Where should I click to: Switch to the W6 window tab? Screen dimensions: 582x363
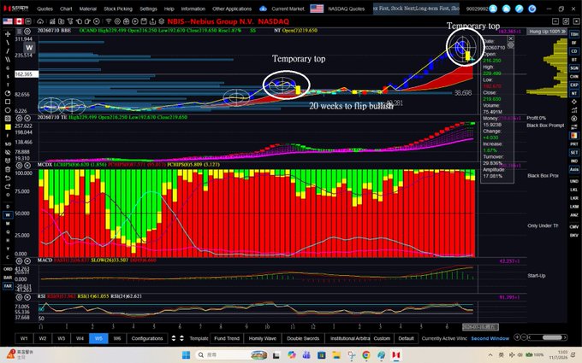pyautogui.click(x=117, y=338)
